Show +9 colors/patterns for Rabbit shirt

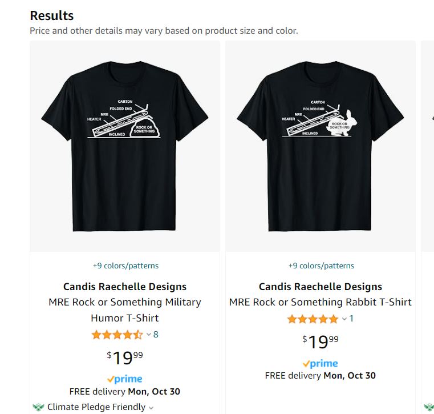(321, 266)
